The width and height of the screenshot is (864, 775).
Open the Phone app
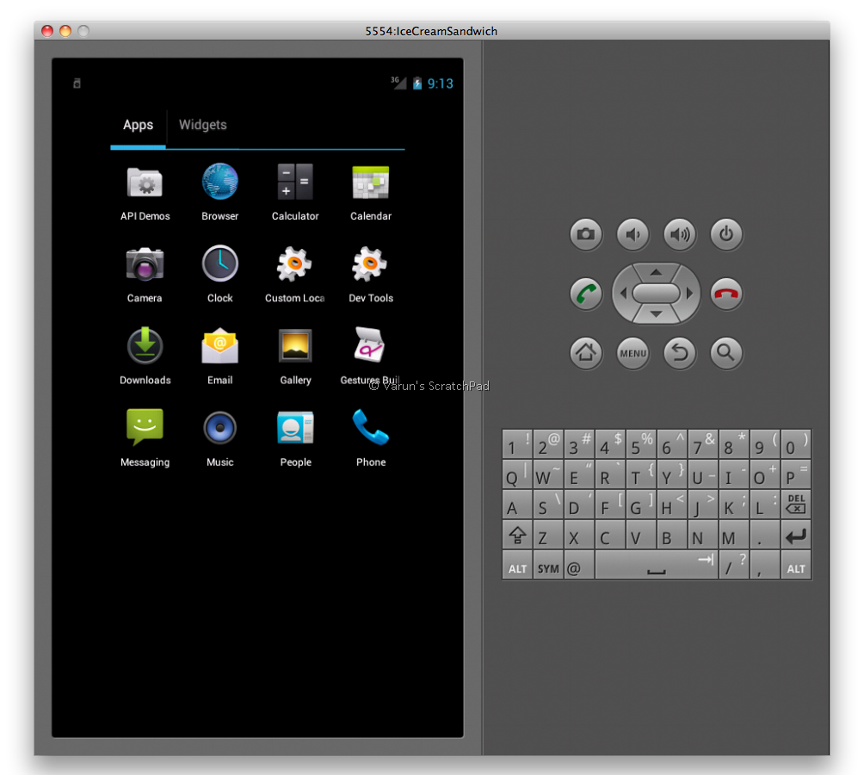(370, 438)
